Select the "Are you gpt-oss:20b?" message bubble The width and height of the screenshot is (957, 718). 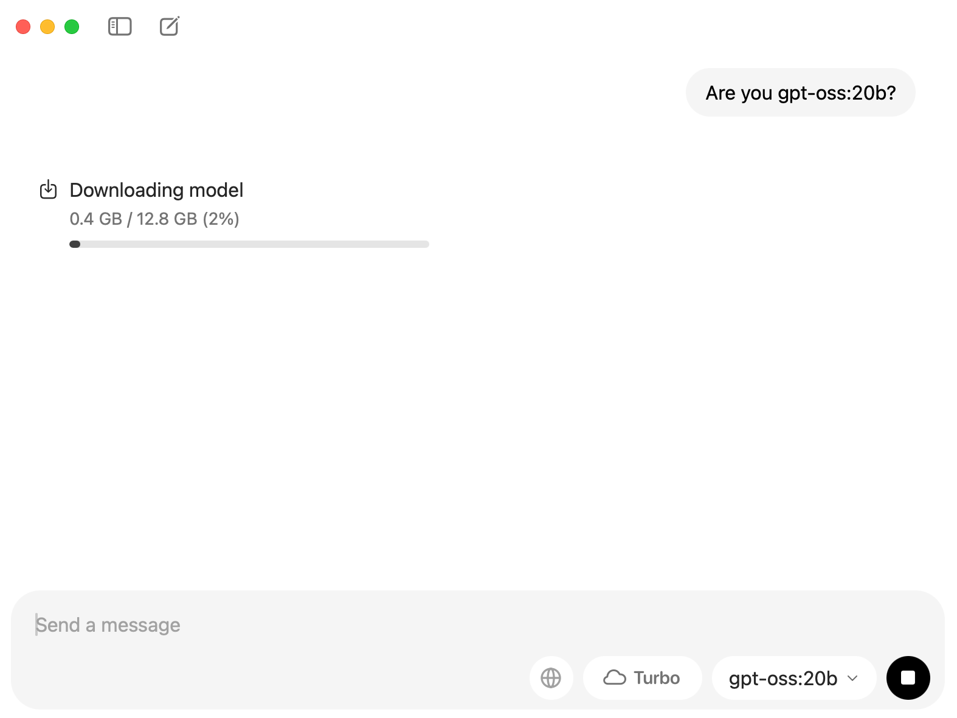[x=800, y=92]
